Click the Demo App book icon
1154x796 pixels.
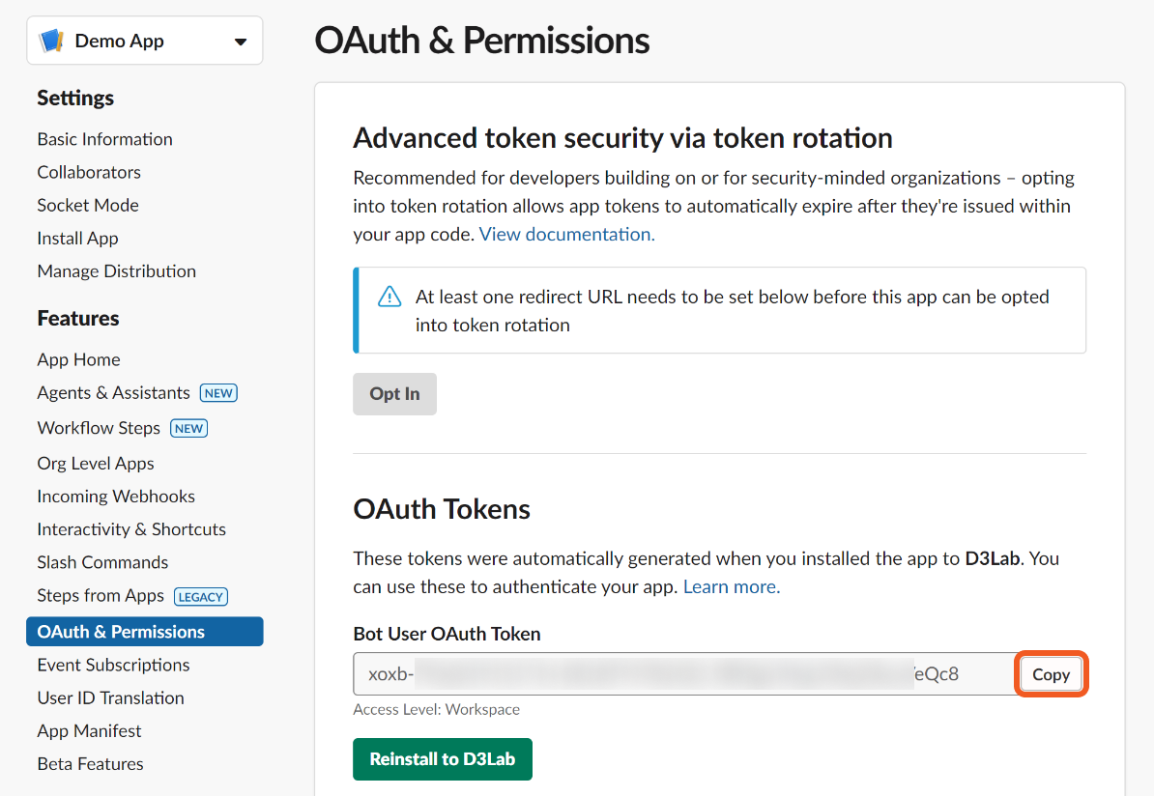click(x=50, y=42)
